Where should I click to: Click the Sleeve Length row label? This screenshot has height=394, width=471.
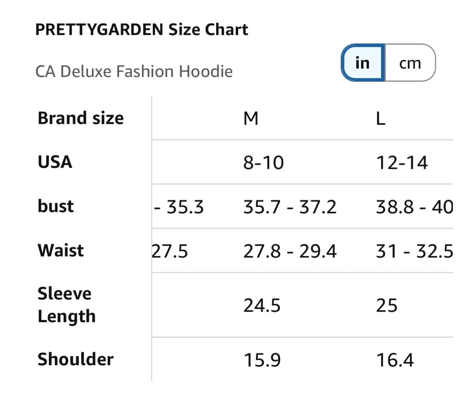coord(66,304)
